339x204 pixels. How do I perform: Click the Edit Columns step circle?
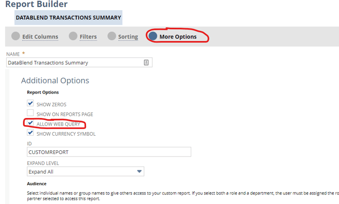(16, 36)
